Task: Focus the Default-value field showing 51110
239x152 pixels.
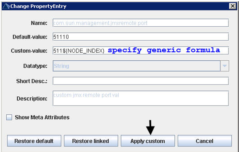Action: coord(141,37)
